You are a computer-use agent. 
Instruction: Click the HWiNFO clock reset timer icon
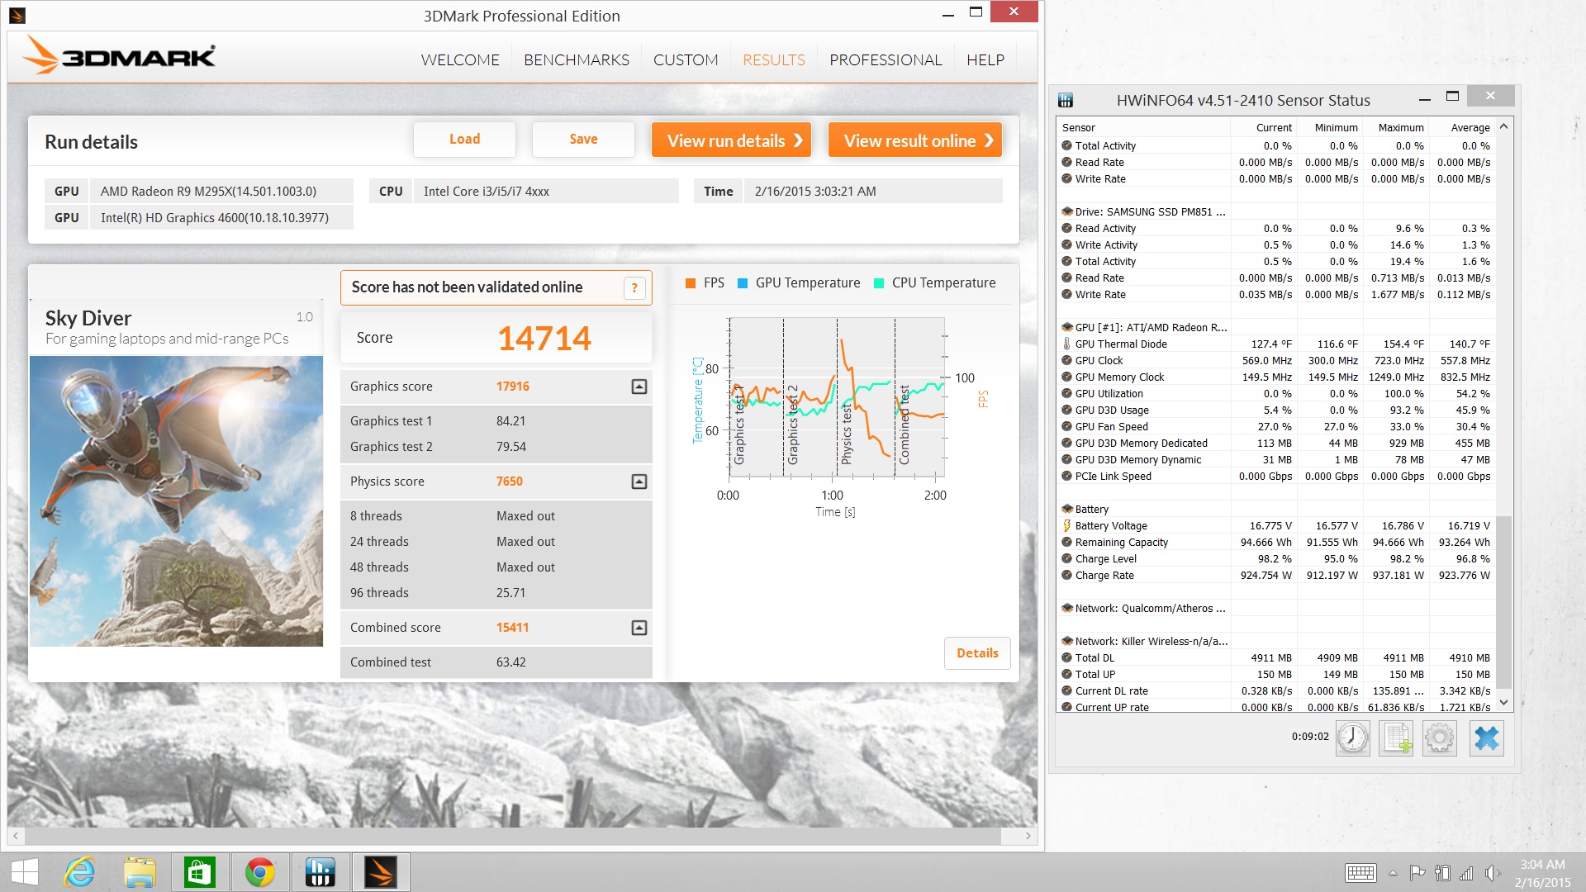(1353, 738)
